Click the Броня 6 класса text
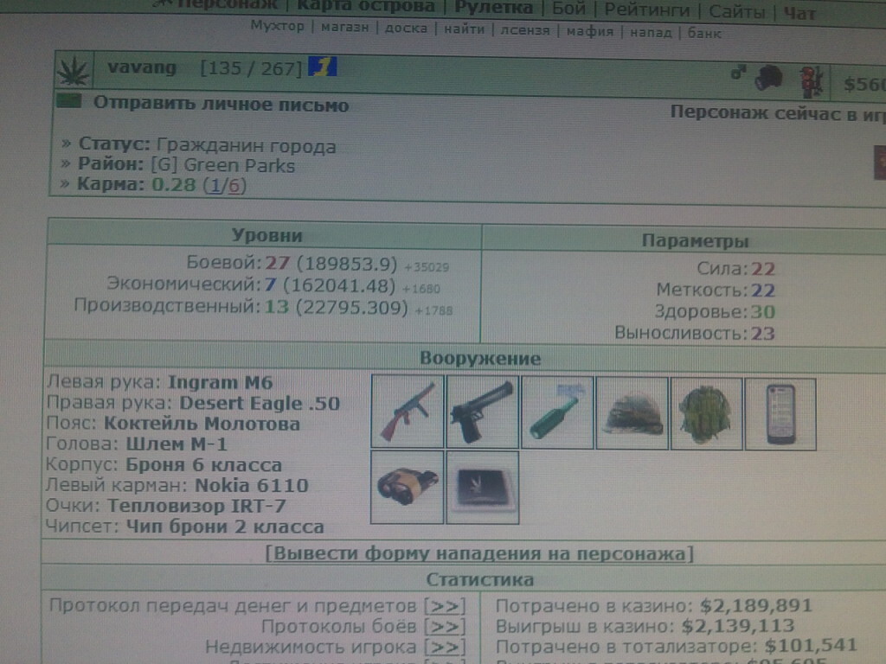The height and width of the screenshot is (664, 886). (x=203, y=465)
